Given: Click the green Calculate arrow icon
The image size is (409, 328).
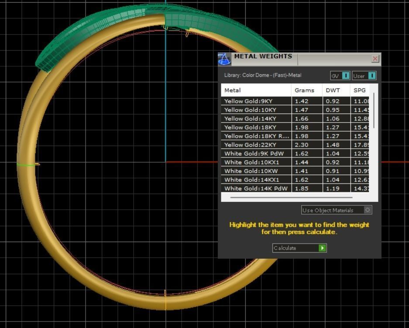Looking at the screenshot, I should coord(323,248).
